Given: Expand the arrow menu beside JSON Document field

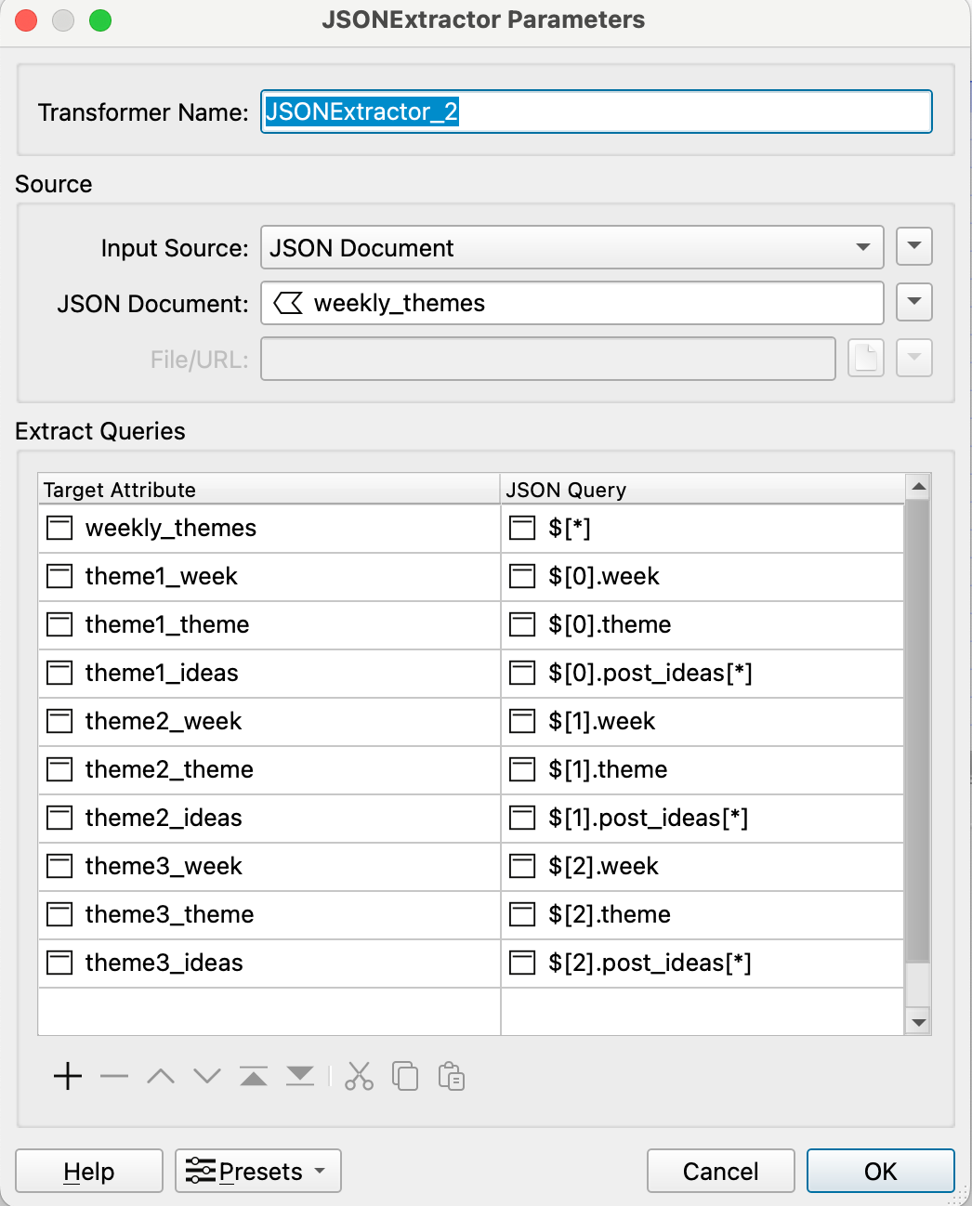Looking at the screenshot, I should tap(914, 302).
